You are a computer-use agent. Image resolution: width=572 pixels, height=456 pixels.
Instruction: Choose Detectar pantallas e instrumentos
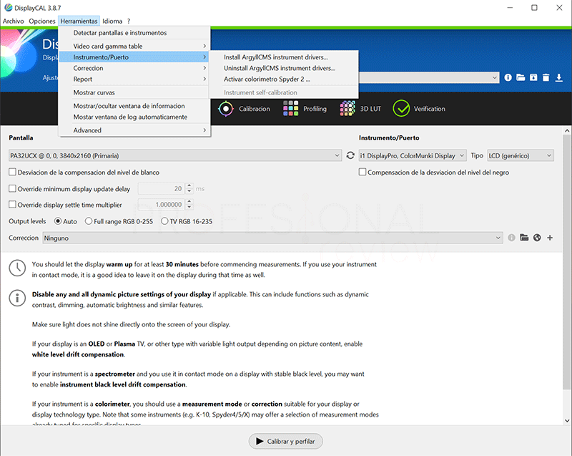coord(134,32)
